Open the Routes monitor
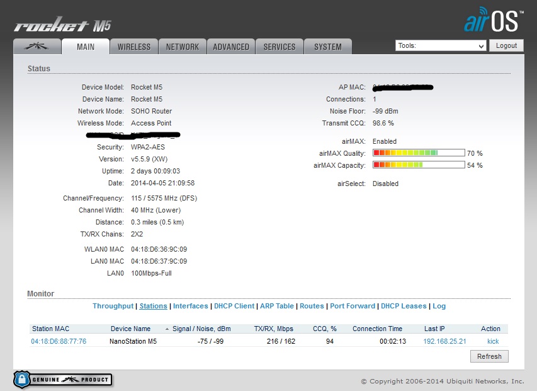537x391 pixels. (312, 306)
